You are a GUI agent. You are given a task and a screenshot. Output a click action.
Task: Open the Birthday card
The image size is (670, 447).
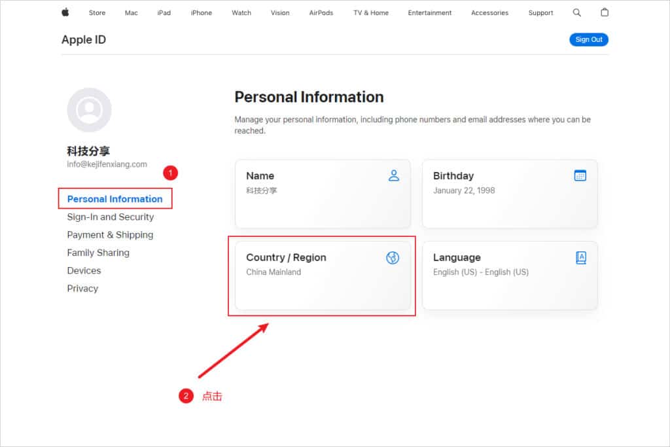pyautogui.click(x=510, y=194)
